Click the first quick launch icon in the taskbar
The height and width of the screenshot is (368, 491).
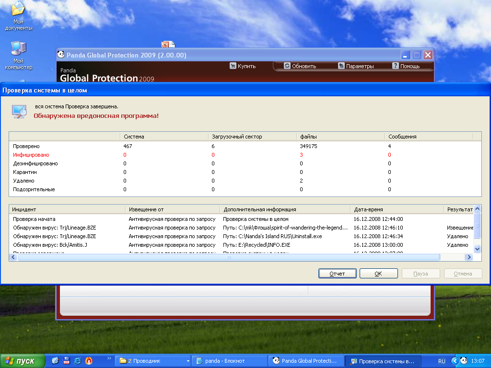tap(55, 361)
